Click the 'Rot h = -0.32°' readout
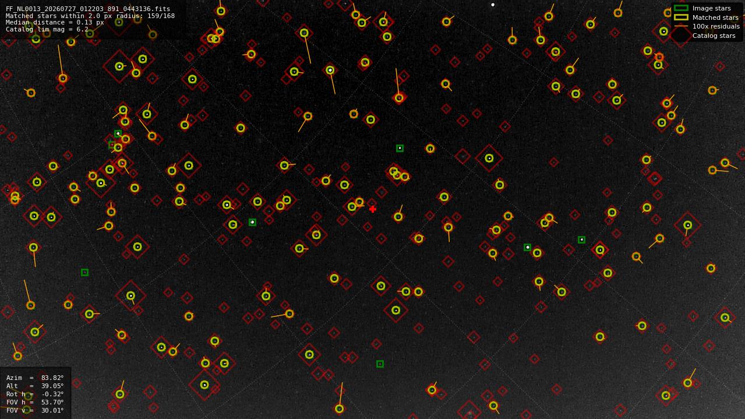Viewport: 745px width, 419px height. tap(35, 394)
